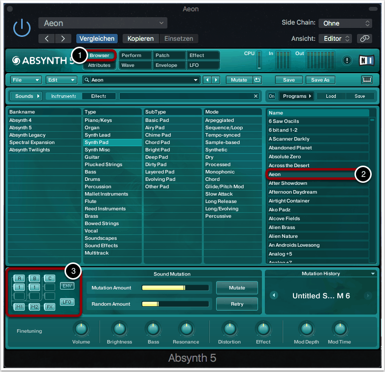Click the mutate lock icon beside Mutate
Screen dimensions: 385x372
(257, 80)
